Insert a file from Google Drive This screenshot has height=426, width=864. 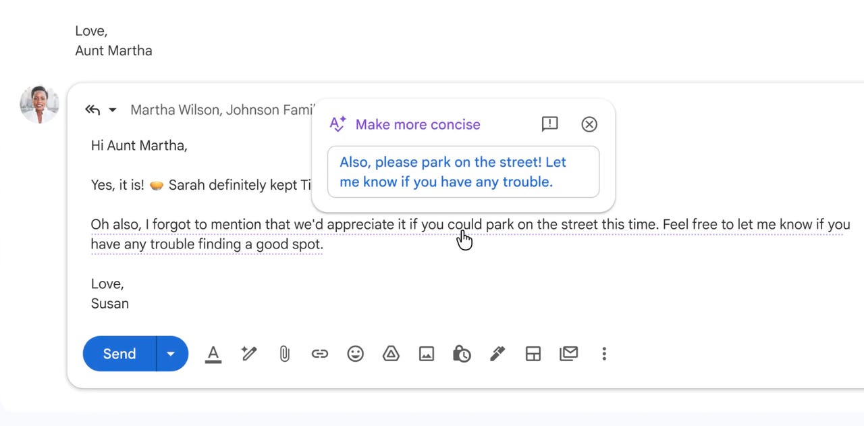391,354
